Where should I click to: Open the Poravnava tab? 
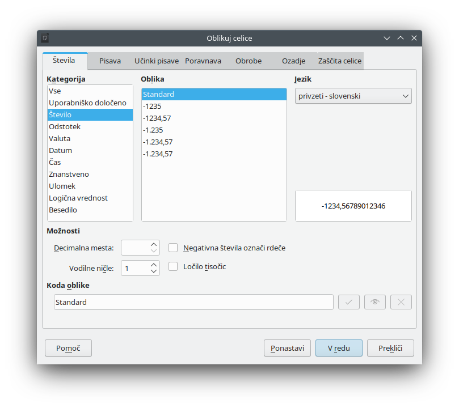pos(203,61)
